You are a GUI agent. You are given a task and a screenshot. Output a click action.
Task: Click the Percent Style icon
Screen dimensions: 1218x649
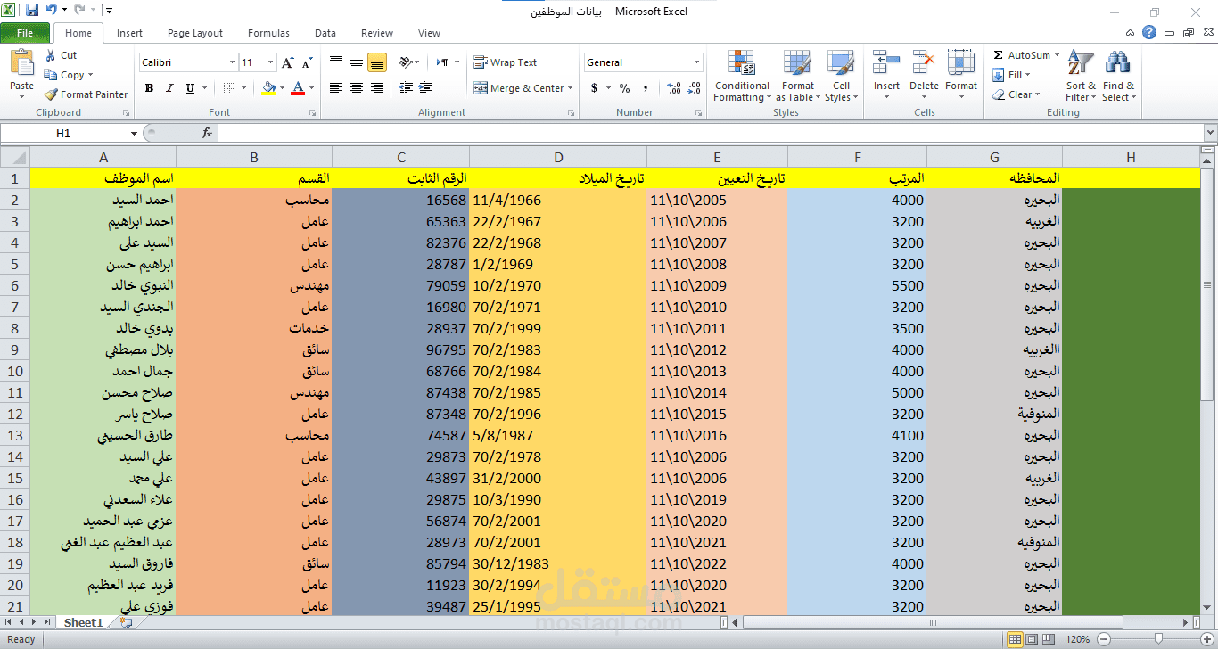click(624, 88)
